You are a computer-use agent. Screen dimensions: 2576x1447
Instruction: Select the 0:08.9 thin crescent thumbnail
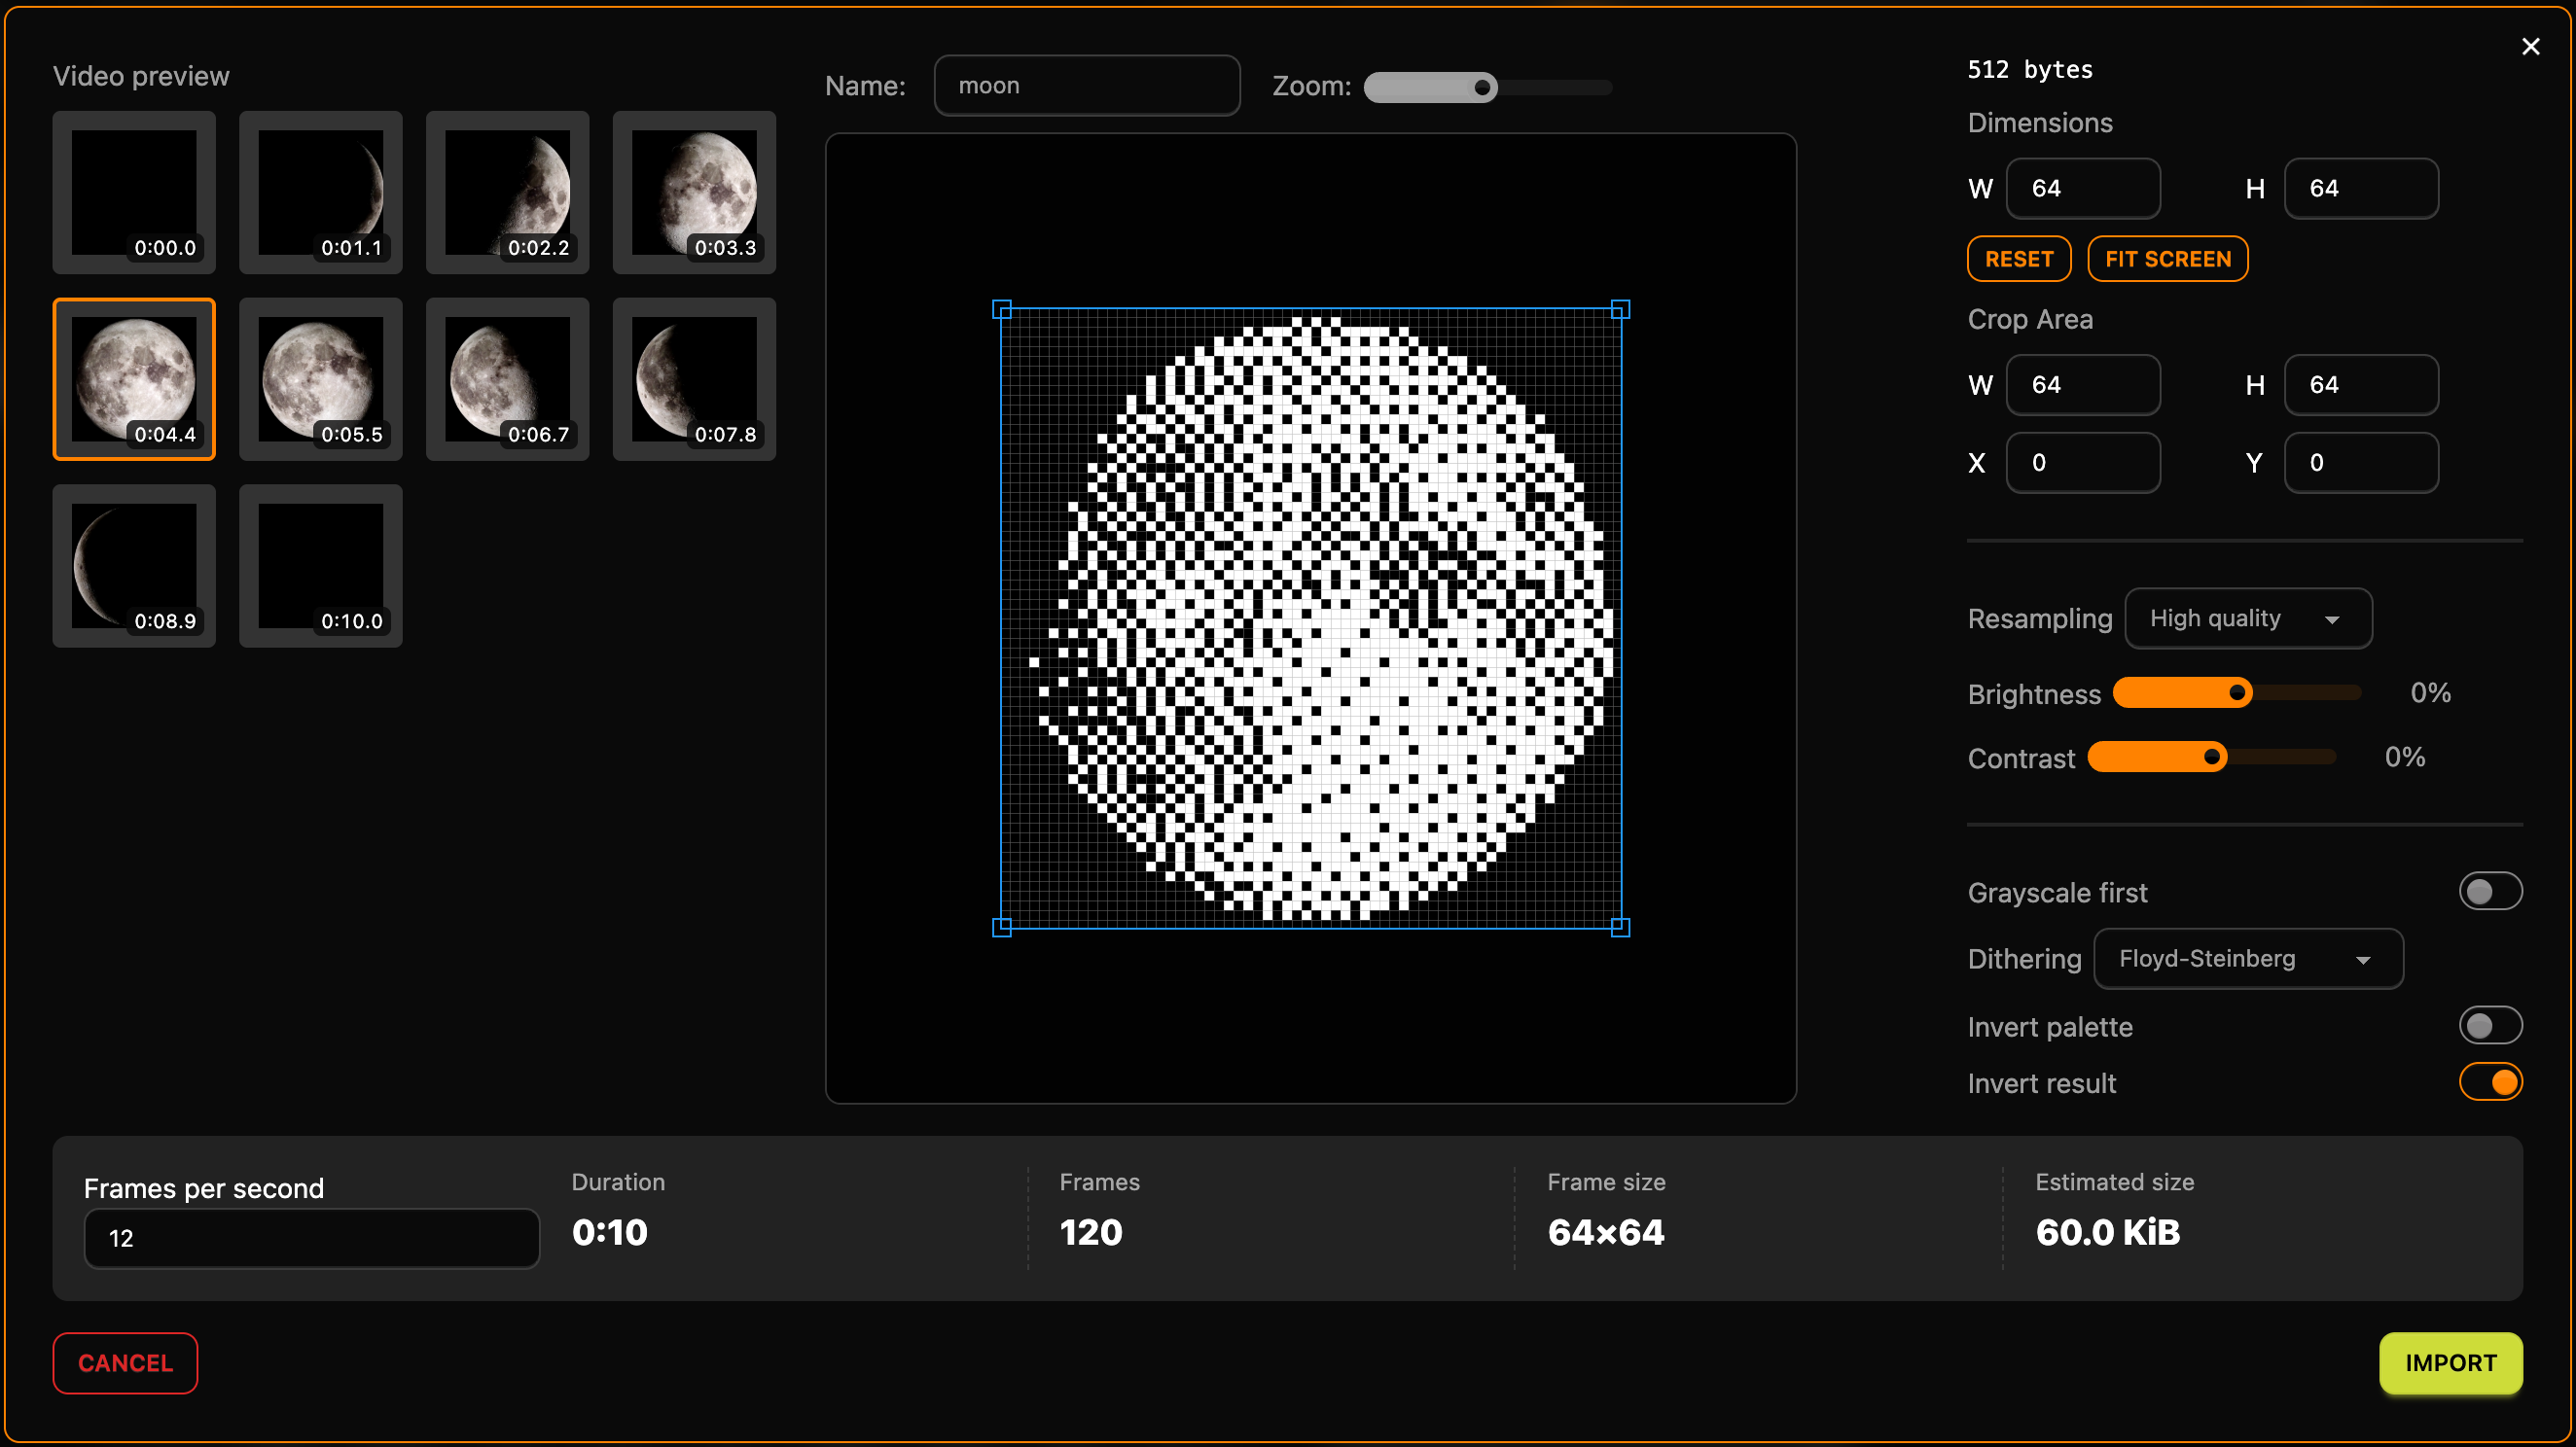click(x=134, y=567)
